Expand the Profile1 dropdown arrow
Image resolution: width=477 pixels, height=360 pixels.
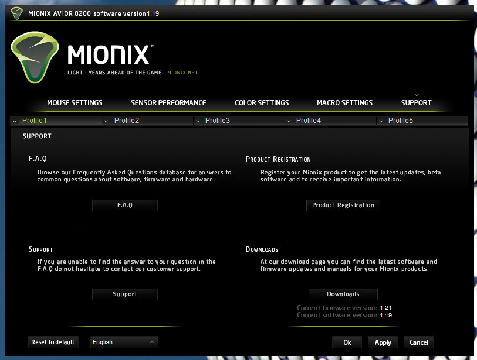(15, 121)
